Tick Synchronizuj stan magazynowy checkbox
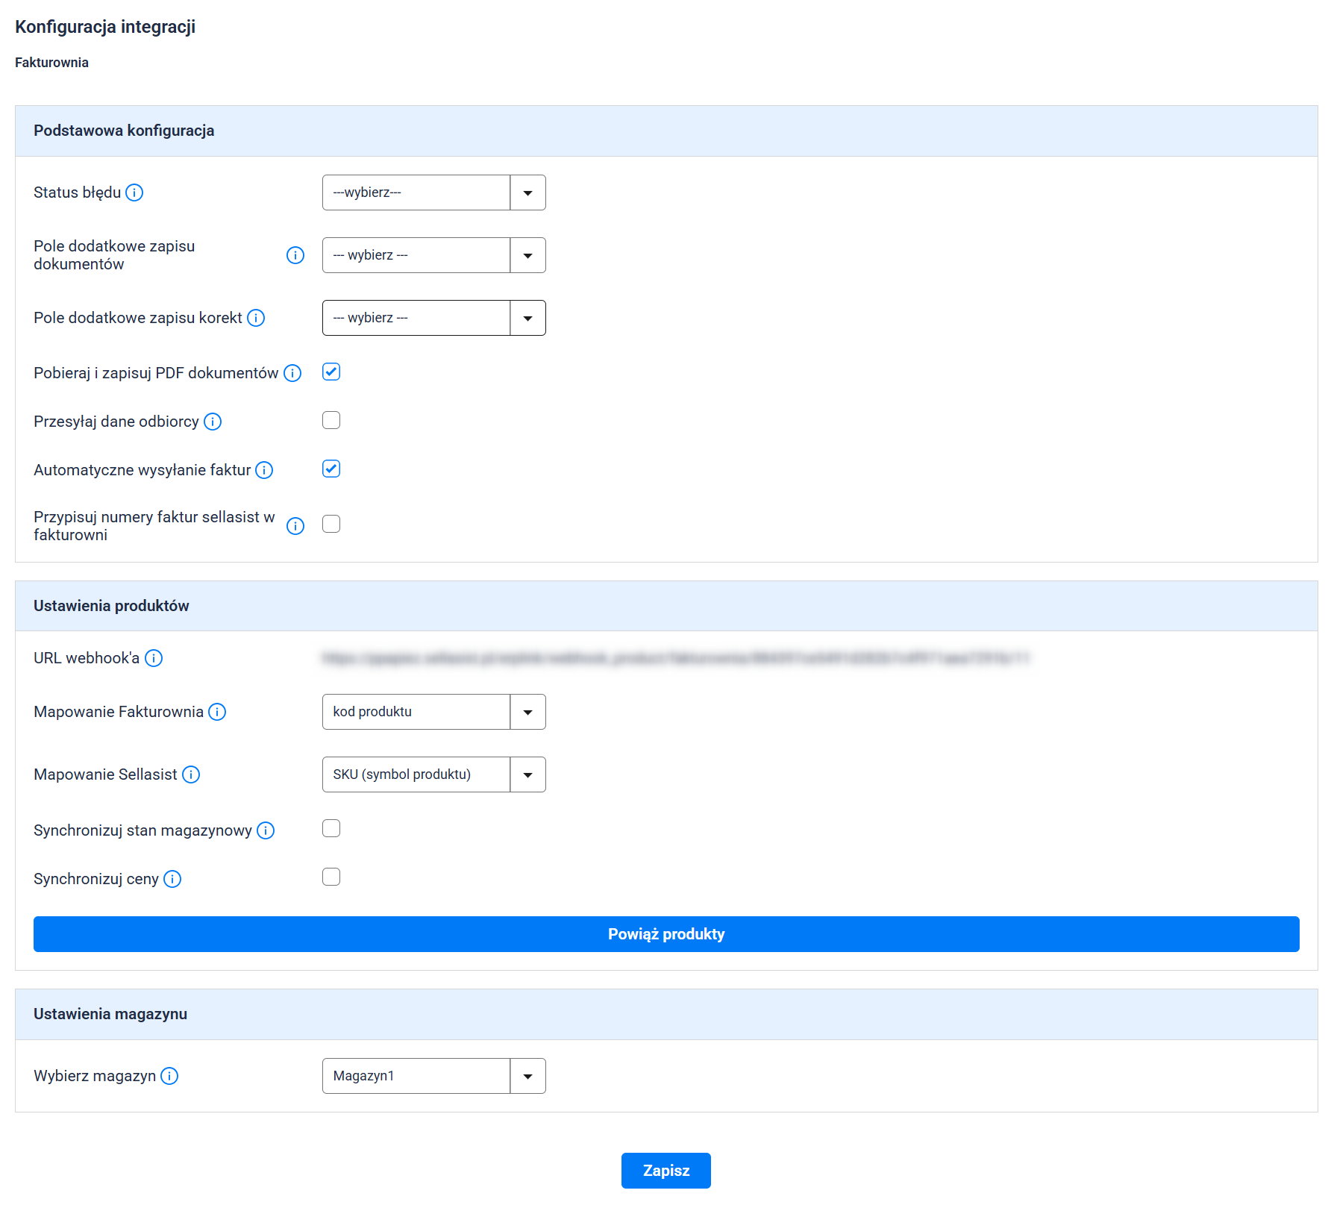This screenshot has width=1331, height=1205. coord(331,828)
